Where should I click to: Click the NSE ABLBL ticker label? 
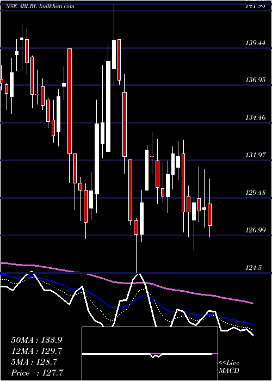coord(21,7)
